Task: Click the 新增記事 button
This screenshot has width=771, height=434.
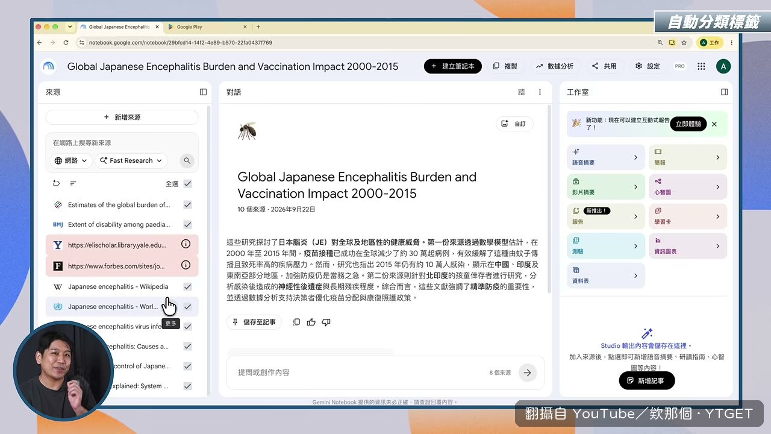Action: tap(646, 381)
